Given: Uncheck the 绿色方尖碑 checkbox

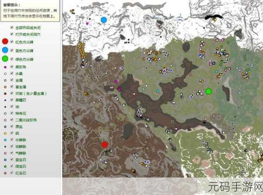Looking at the screenshot, I should pyautogui.click(x=12, y=59).
